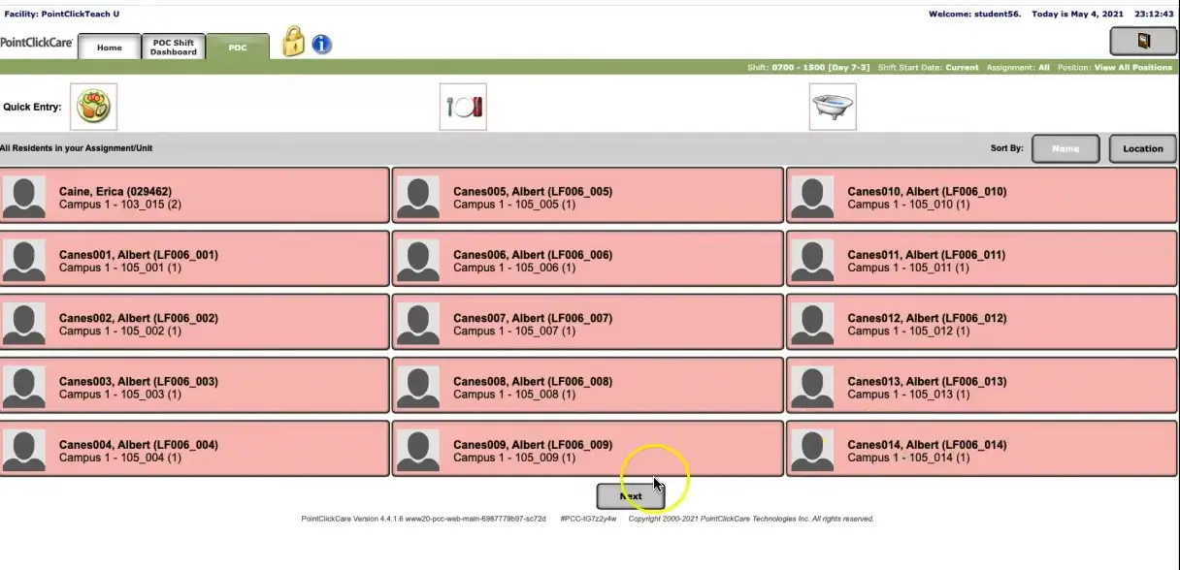Image resolution: width=1180 pixels, height=570 pixels.
Task: Open resident photo for Caine, Erica
Action: point(24,197)
